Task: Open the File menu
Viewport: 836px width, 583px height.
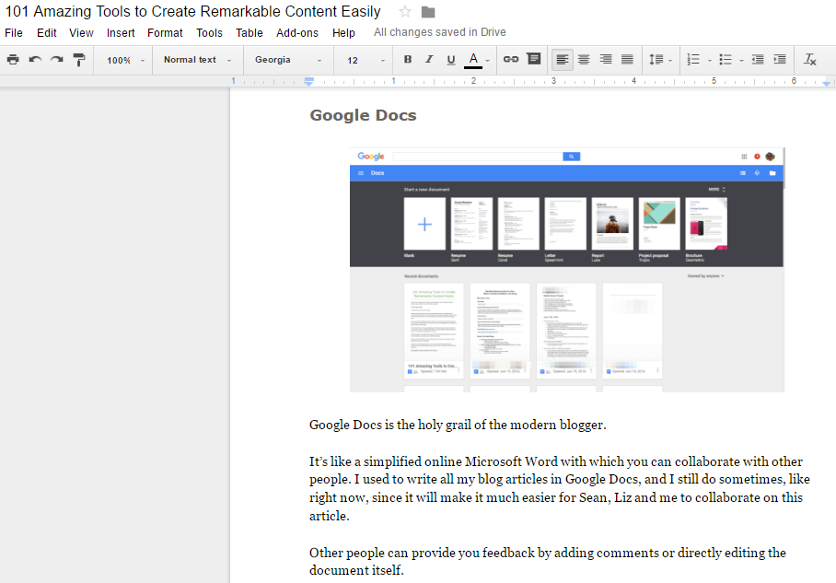Action: [x=14, y=33]
